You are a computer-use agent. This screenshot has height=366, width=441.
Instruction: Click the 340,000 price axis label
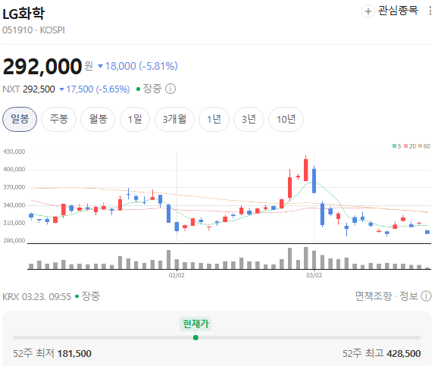pos(14,205)
